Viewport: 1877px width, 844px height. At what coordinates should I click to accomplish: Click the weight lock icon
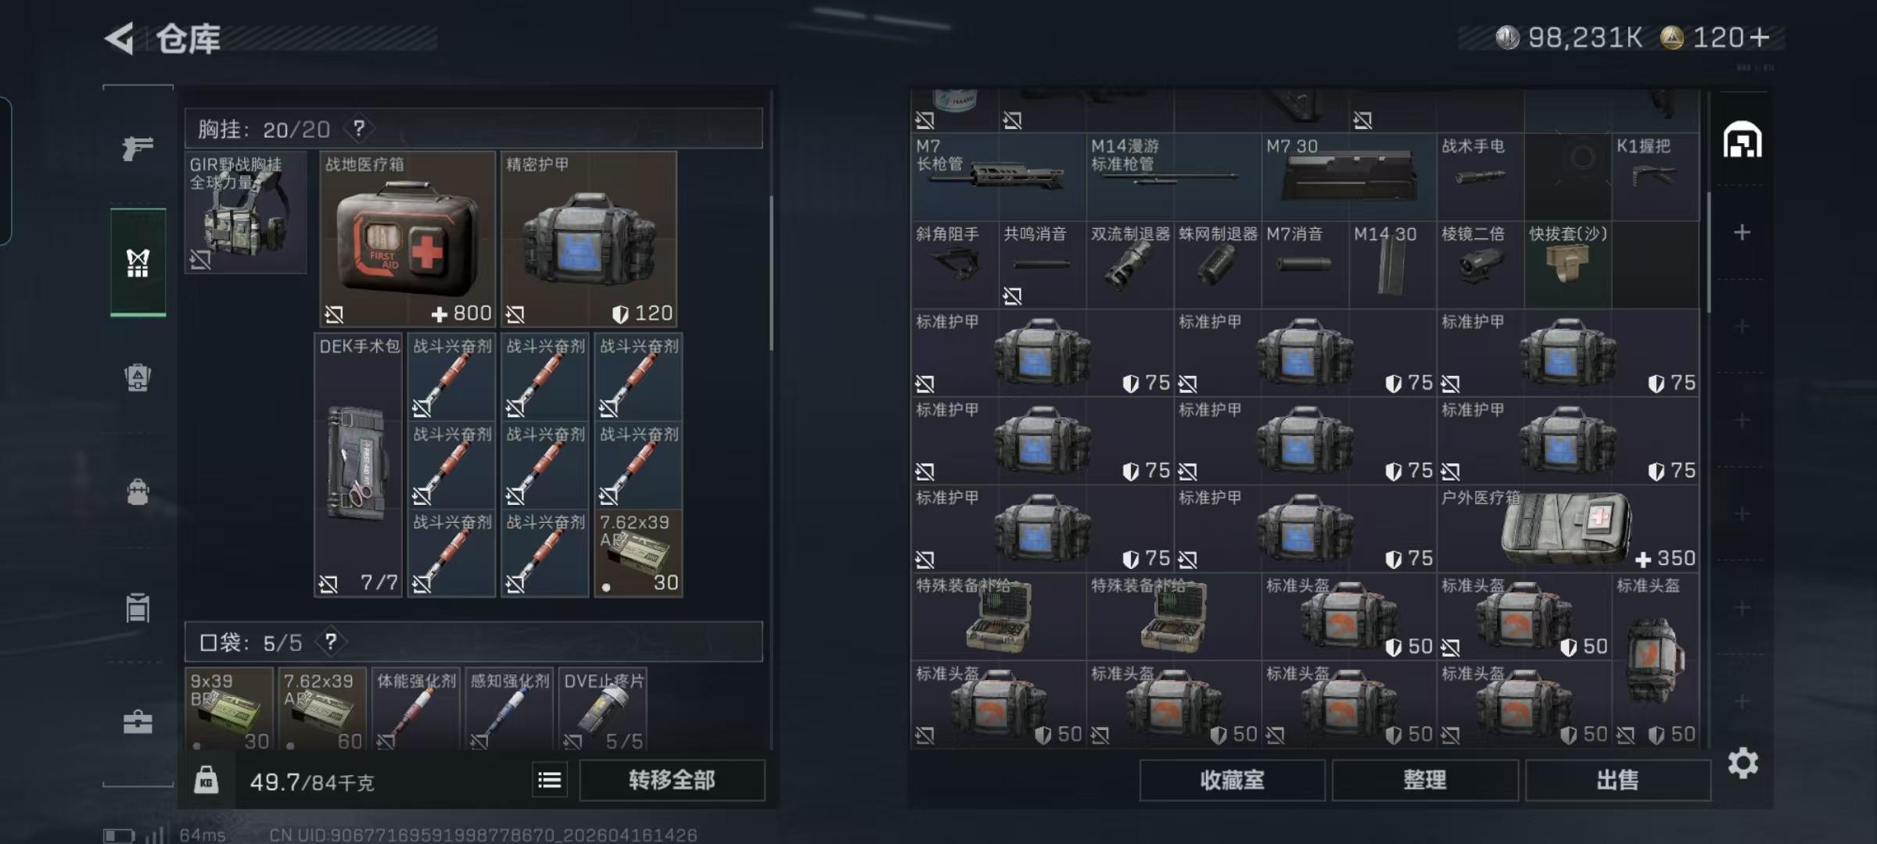206,780
